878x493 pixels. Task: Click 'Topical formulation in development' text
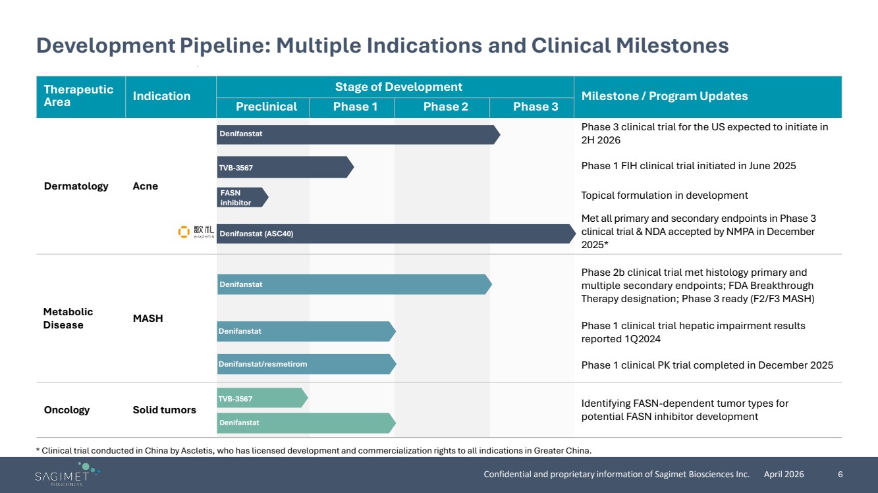[x=665, y=195]
